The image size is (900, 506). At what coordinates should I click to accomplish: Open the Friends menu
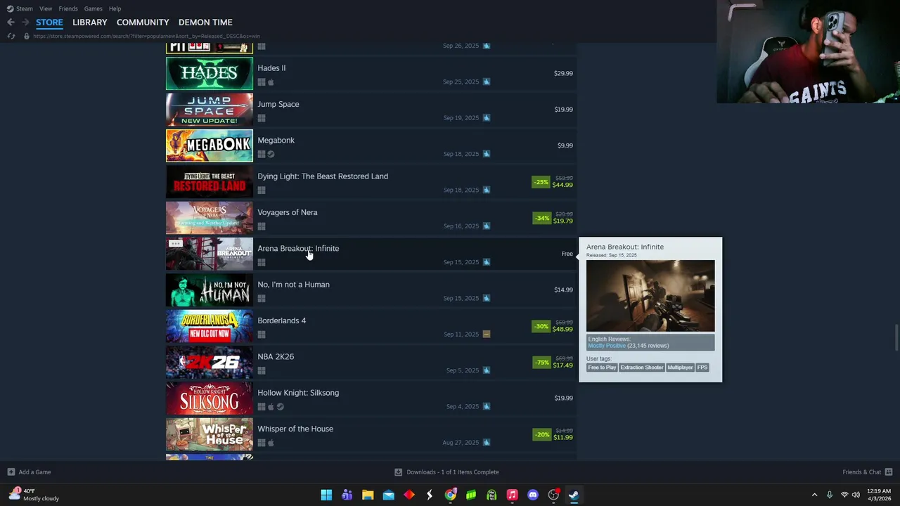tap(68, 8)
